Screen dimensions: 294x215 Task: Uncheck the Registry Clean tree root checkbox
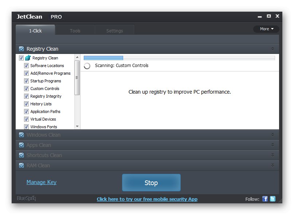pyautogui.click(x=21, y=58)
